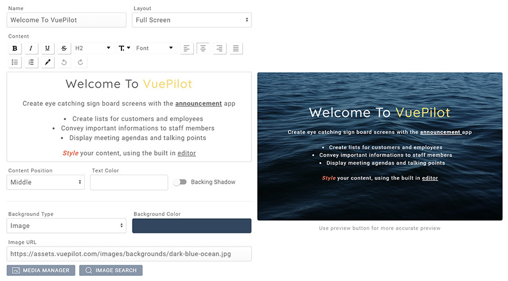Click the editor link in the preview
Viewport: 508px width, 281px height.
430,178
